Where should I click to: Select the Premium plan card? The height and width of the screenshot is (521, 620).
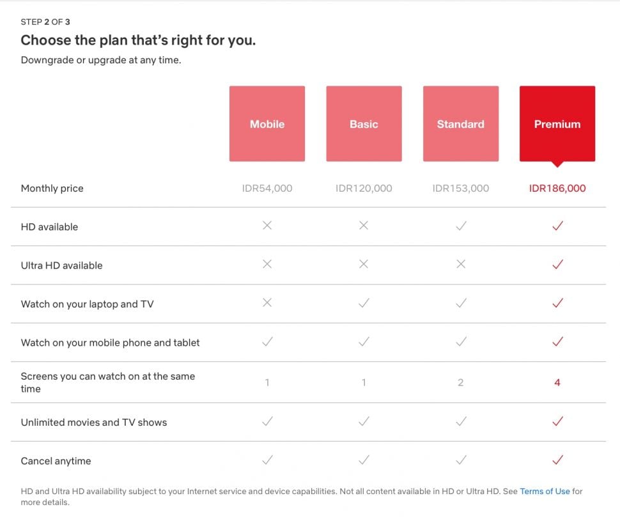pyautogui.click(x=557, y=123)
